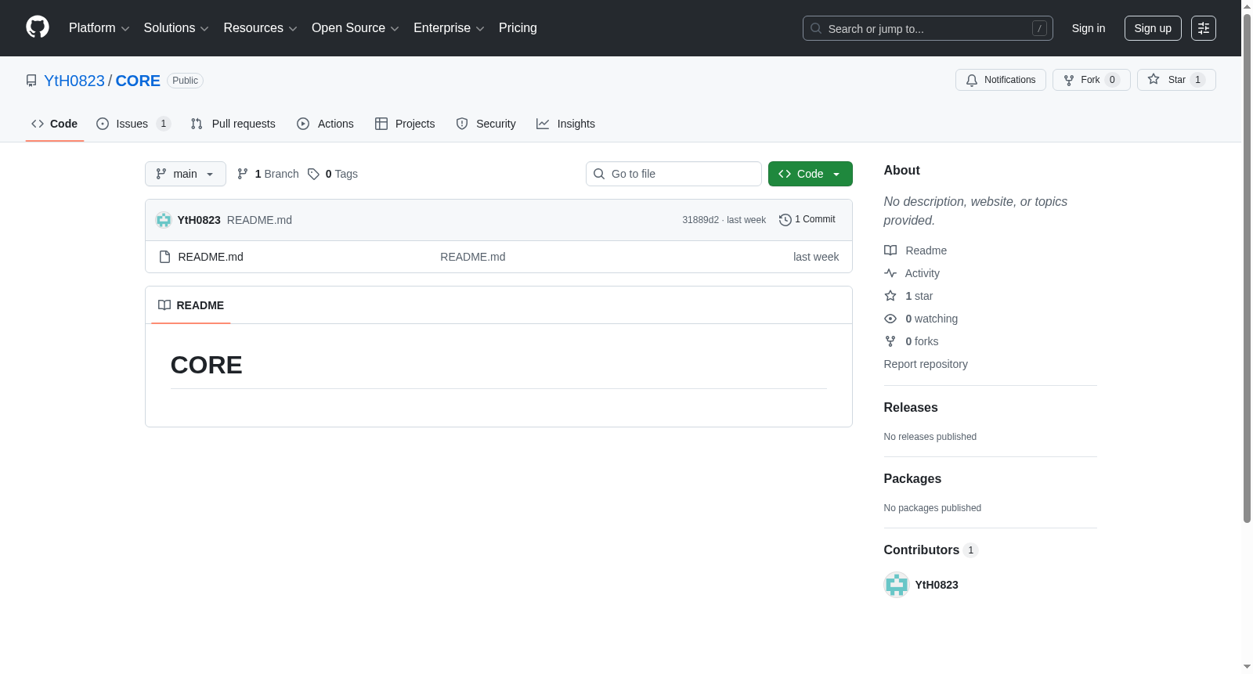Open the Actions tab
The height and width of the screenshot is (674, 1253).
[326, 124]
